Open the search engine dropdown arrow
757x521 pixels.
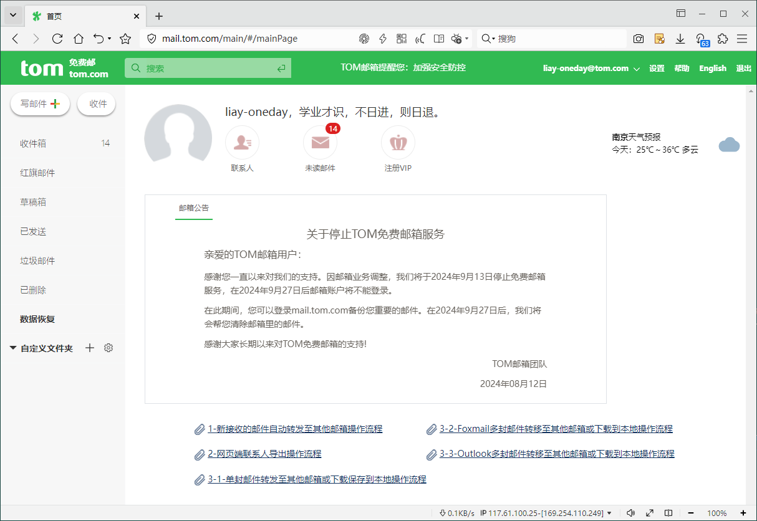tap(493, 39)
